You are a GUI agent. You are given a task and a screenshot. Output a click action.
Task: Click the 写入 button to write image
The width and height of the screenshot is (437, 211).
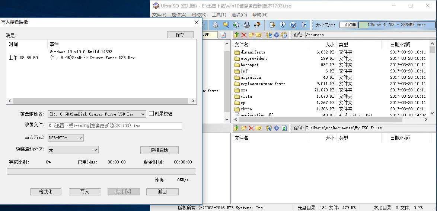click(84, 192)
